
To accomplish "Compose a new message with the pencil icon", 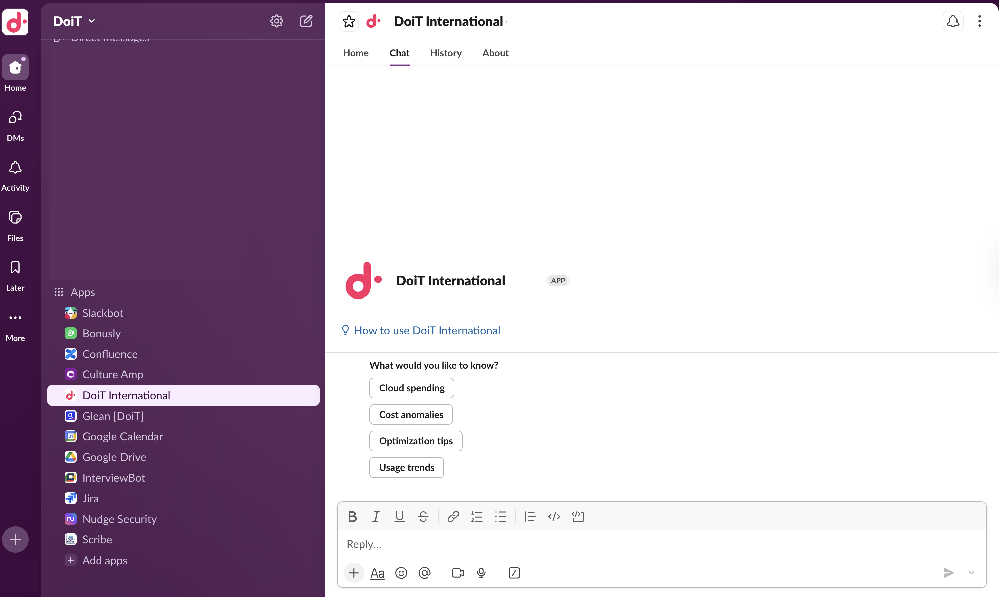I will click(306, 21).
